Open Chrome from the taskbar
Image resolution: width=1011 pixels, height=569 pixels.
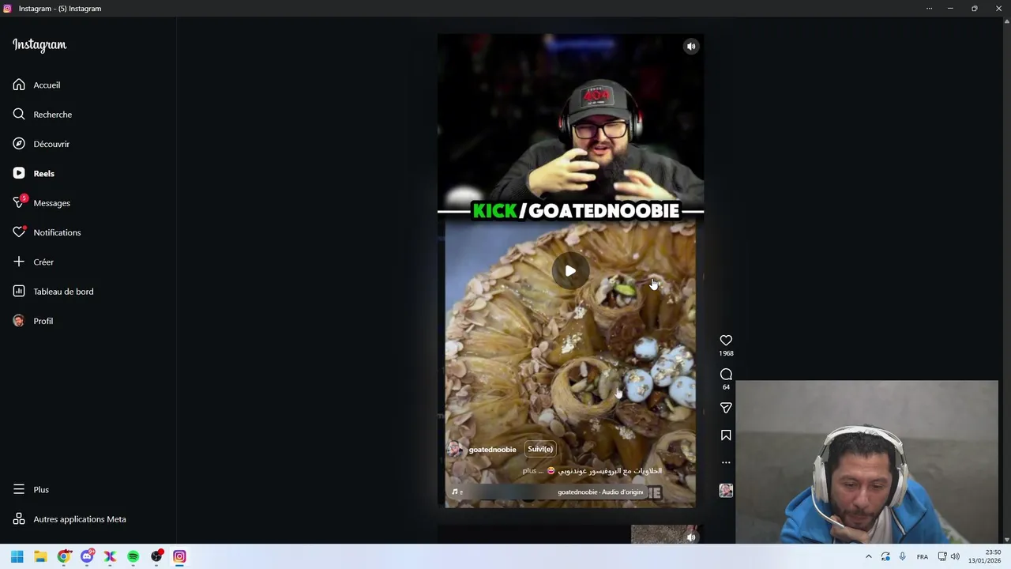[64, 556]
